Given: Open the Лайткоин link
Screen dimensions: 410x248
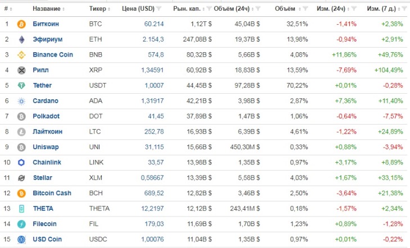Looking at the screenshot, I should pos(48,131).
